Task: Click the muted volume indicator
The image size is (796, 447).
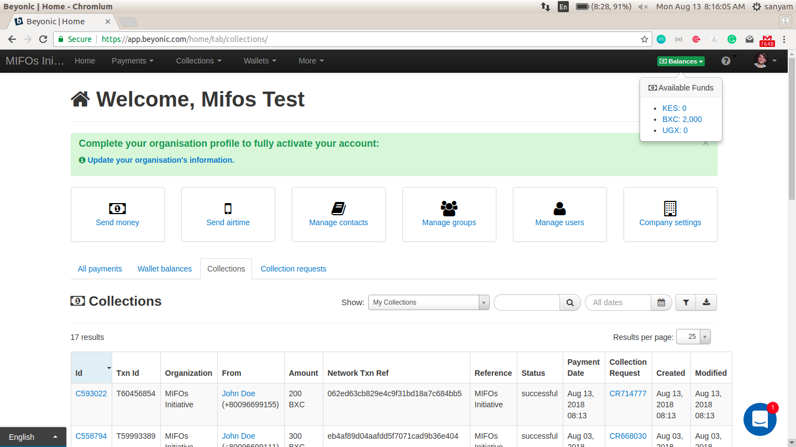Action: click(643, 7)
